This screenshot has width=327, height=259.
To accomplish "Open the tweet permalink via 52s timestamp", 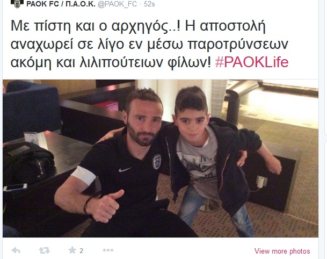I will (149, 4).
